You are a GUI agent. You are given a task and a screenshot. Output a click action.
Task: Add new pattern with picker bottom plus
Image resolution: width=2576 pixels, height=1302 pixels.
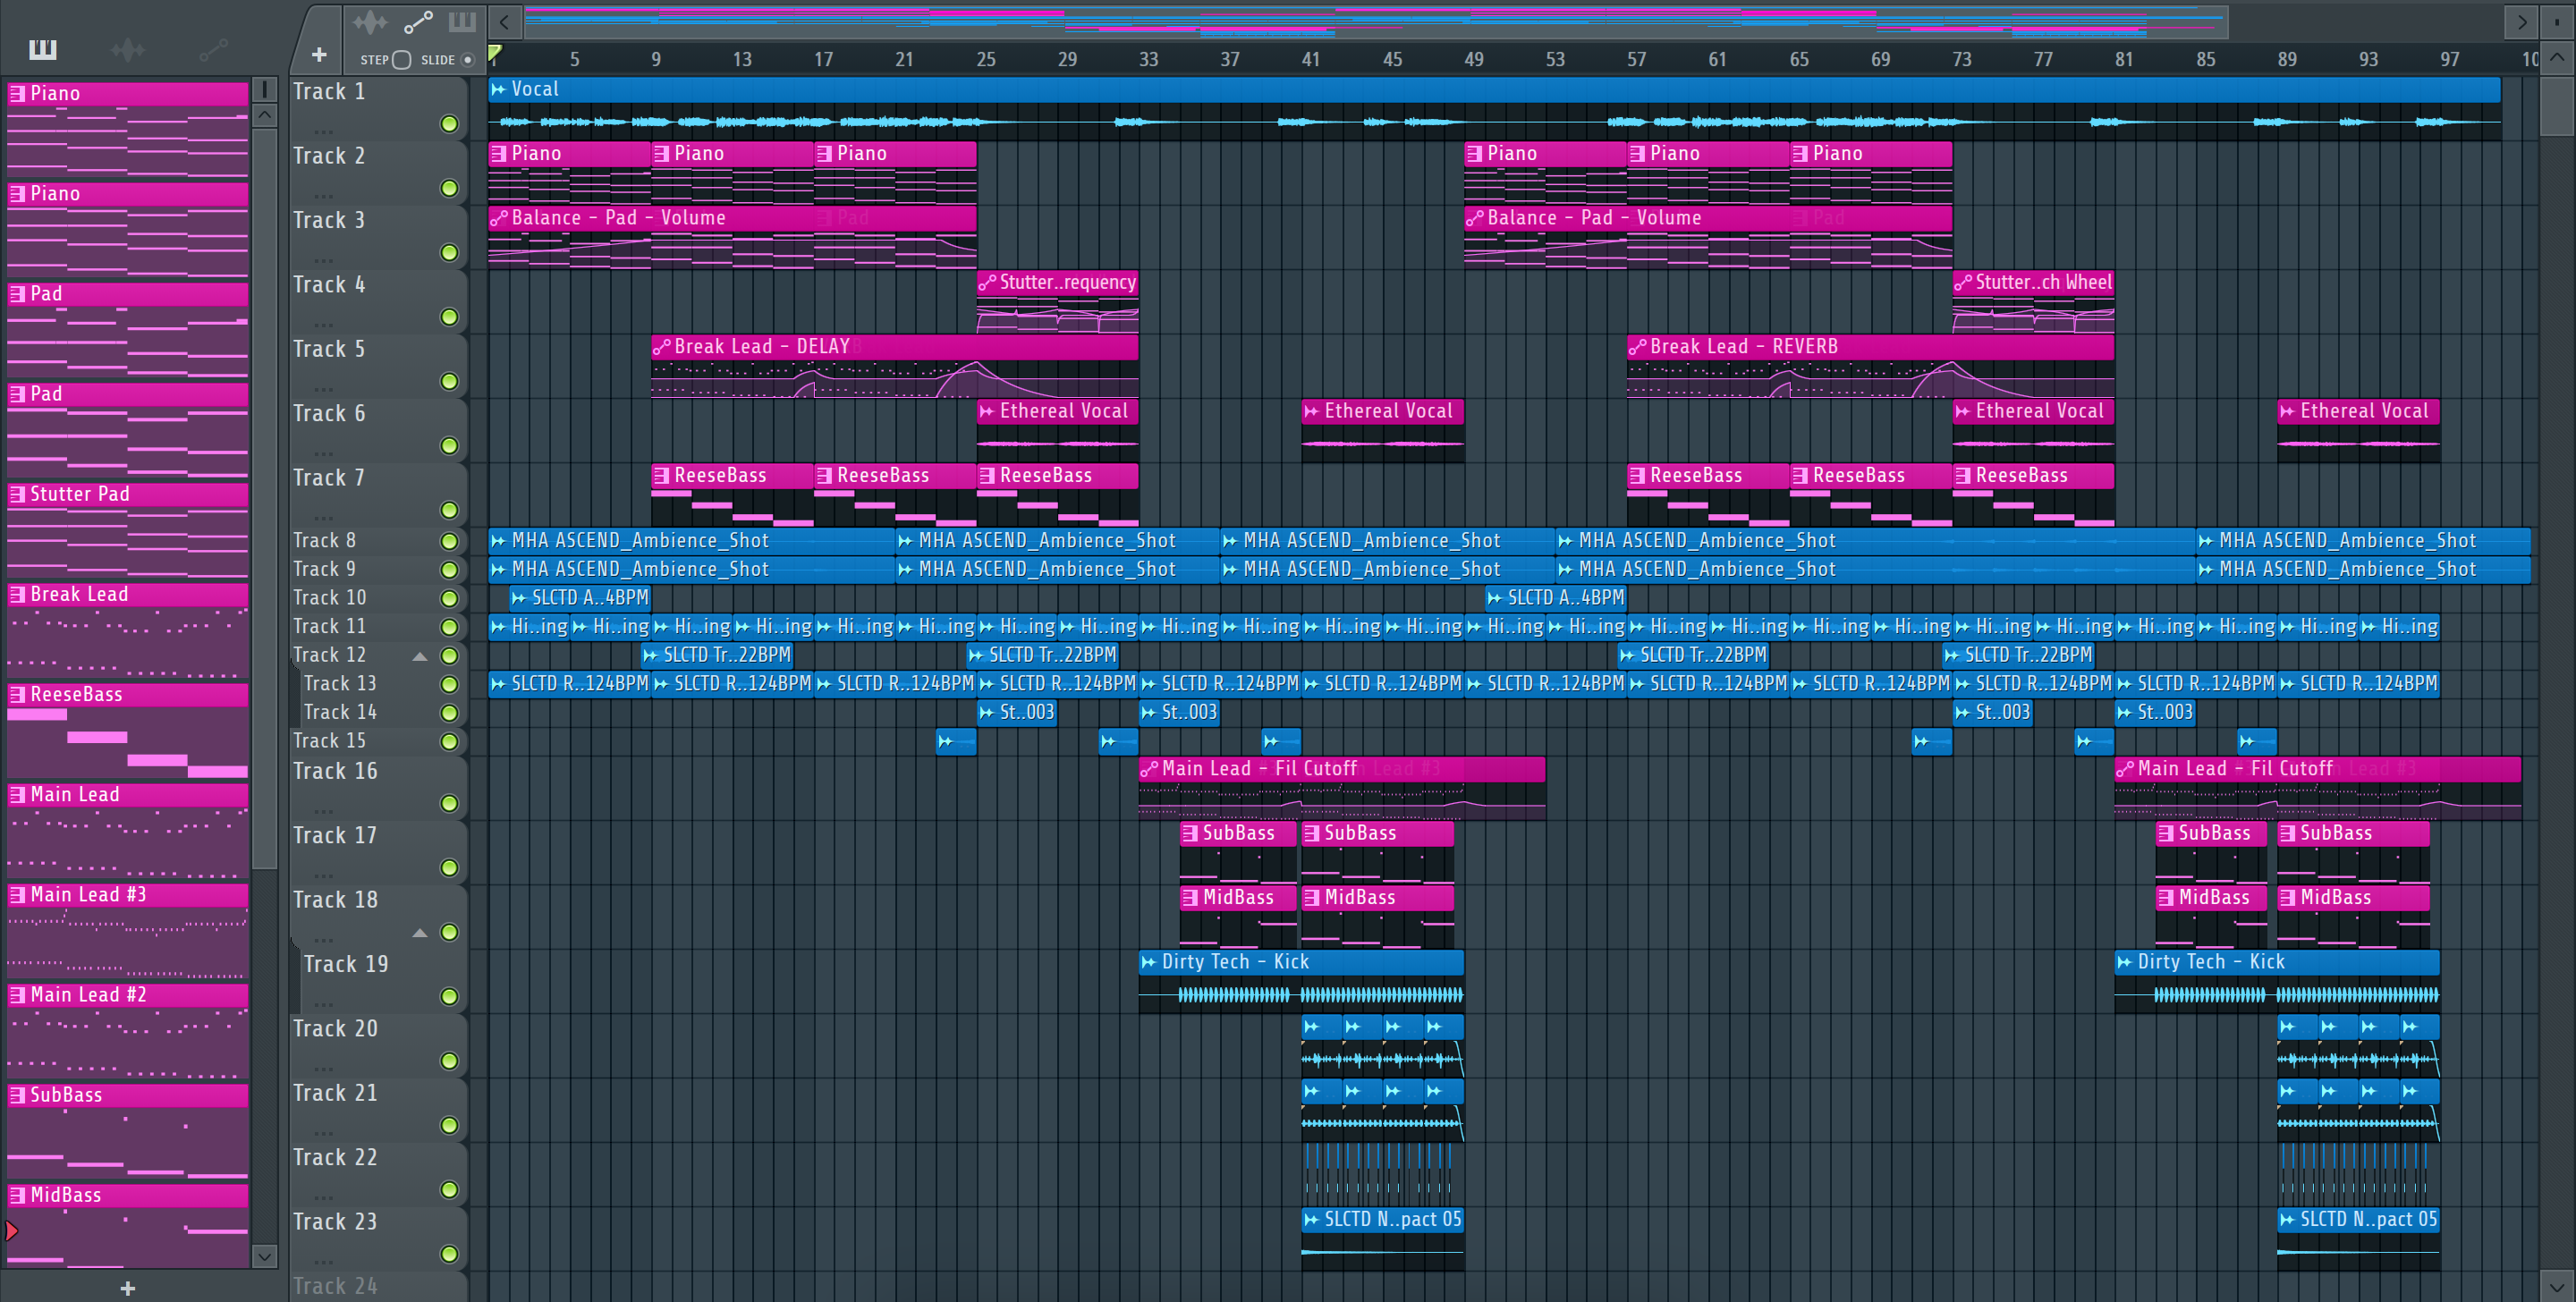(x=127, y=1288)
